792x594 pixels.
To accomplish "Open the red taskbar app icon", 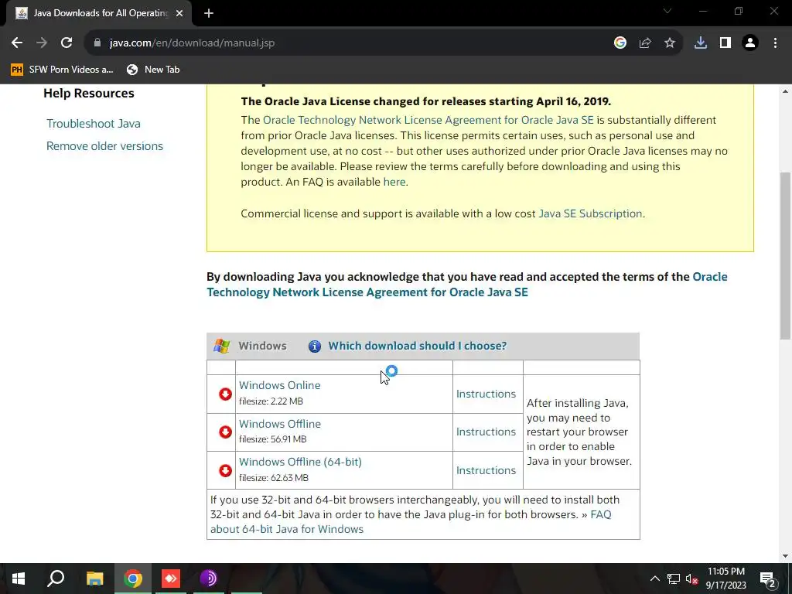I will [x=171, y=579].
